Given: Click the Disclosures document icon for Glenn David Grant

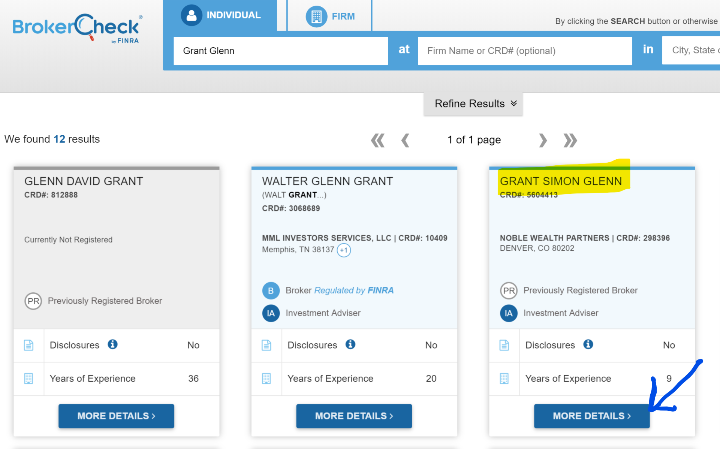Looking at the screenshot, I should click(28, 345).
